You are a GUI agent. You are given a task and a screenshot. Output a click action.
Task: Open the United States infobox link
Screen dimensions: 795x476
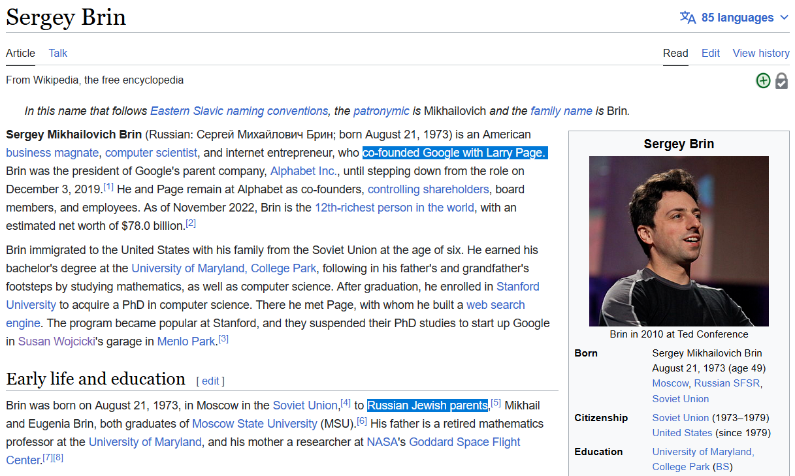tap(682, 433)
